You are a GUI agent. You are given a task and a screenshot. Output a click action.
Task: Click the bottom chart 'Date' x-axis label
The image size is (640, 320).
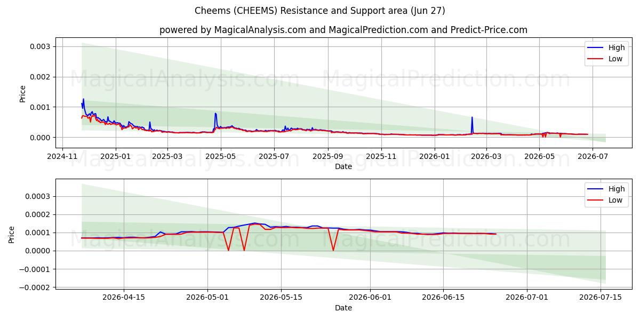(x=343, y=308)
